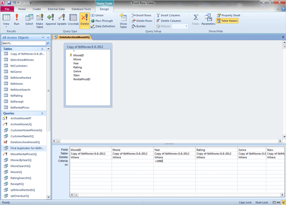The width and height of the screenshot is (286, 205).
Task: Click the Year criteria cell containing <1990
Action: [x=174, y=161]
